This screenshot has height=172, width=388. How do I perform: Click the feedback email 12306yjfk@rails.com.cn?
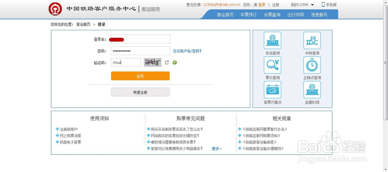tap(222, 5)
